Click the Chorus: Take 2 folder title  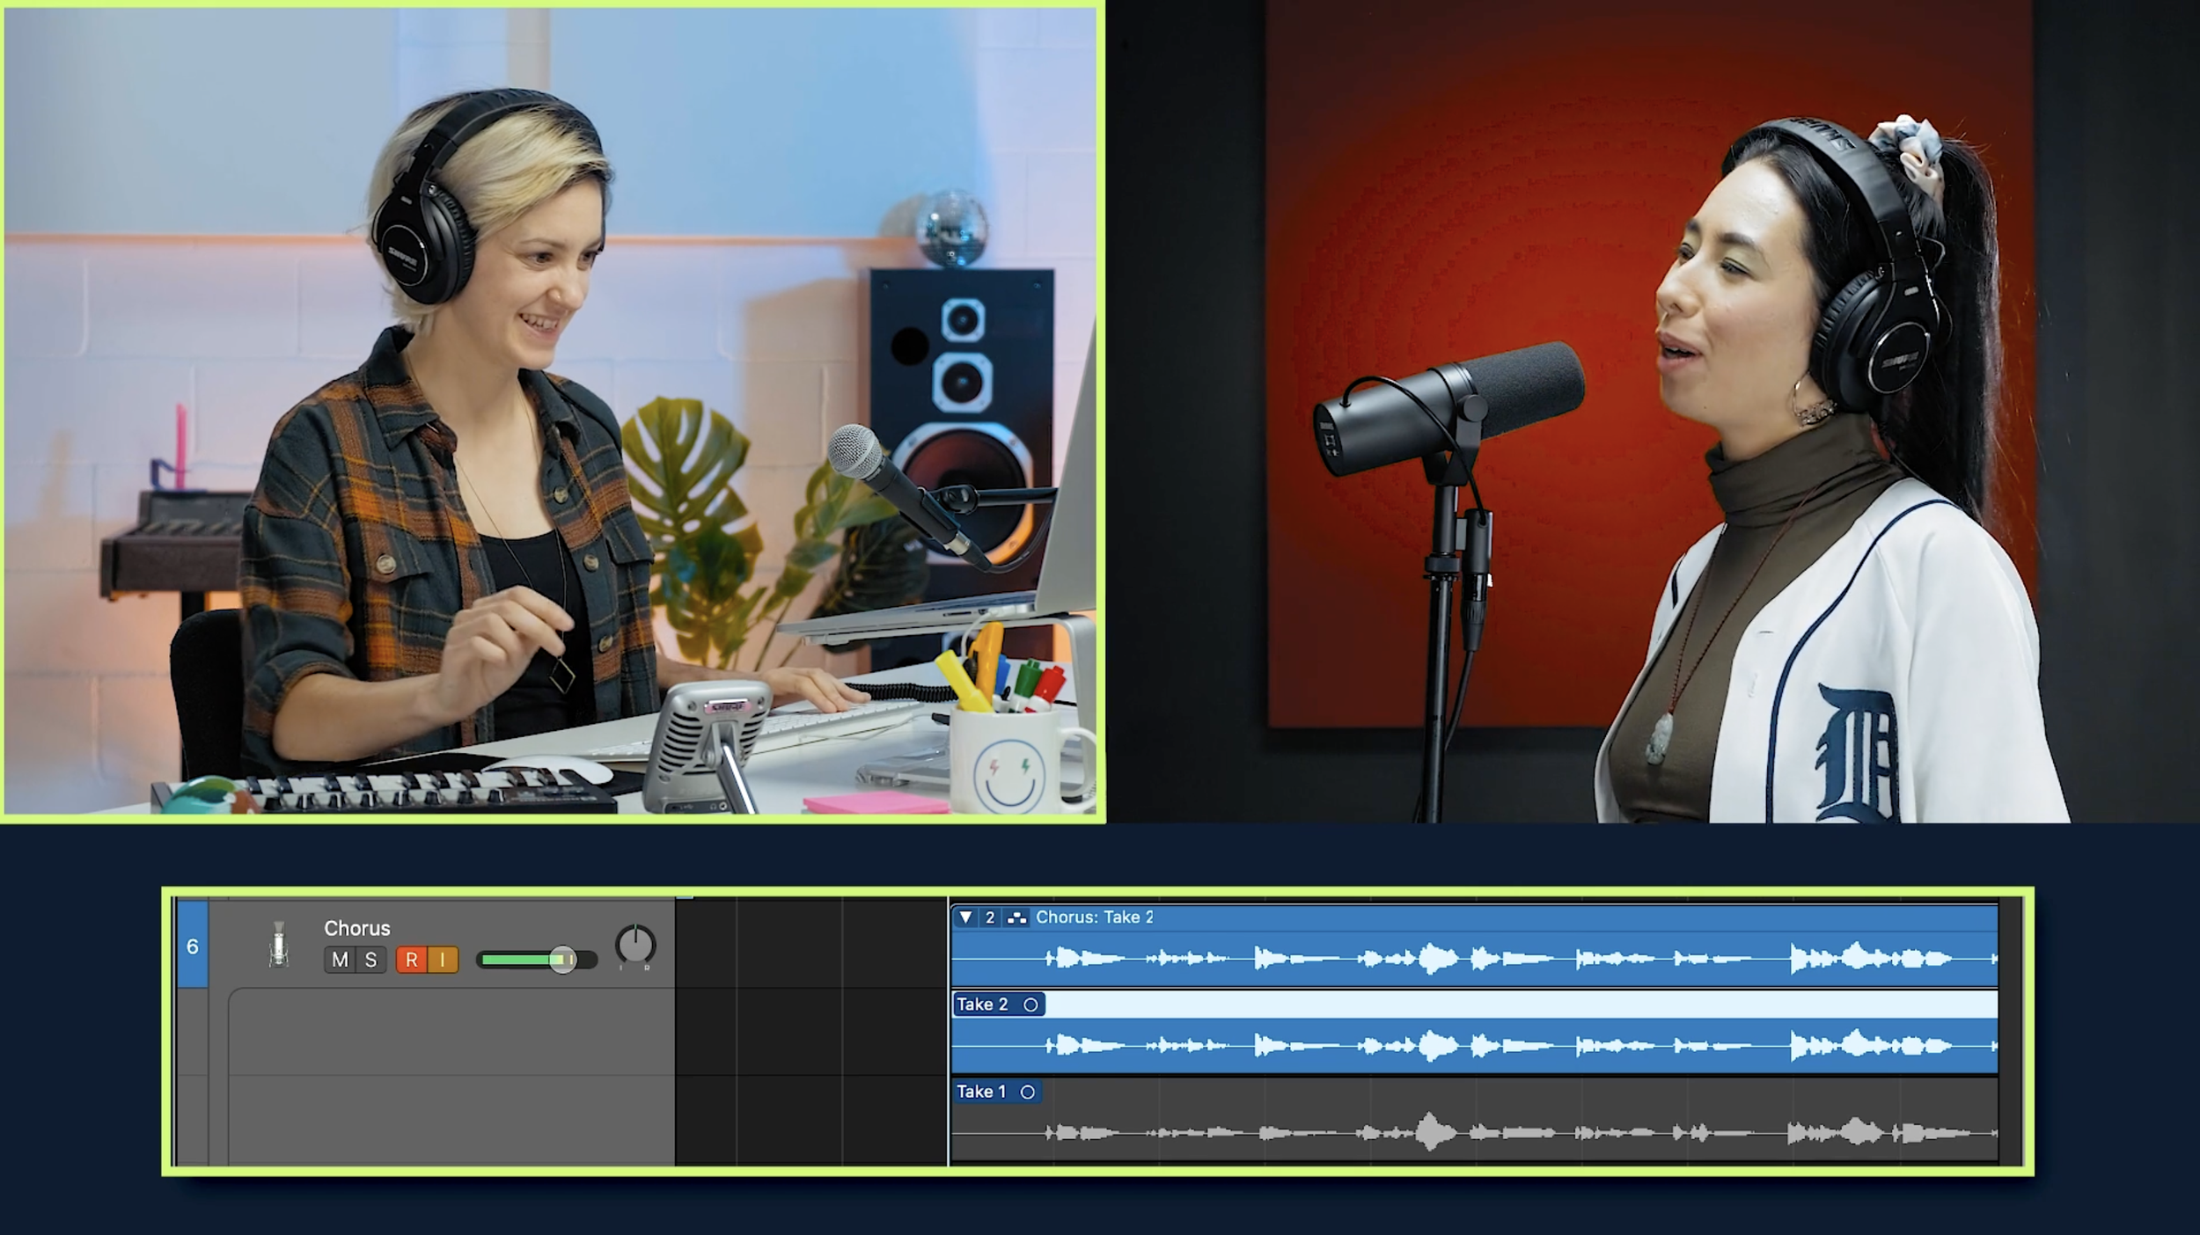(1094, 917)
